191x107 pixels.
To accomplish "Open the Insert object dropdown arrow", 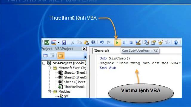I will (58, 43).
